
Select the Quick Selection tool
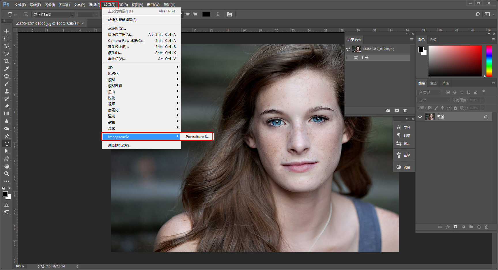[7, 54]
